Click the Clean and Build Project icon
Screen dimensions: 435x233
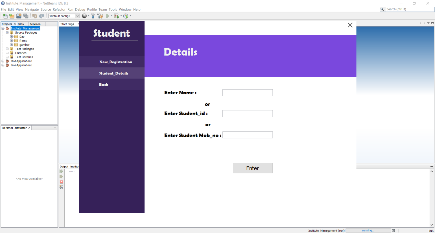[100, 16]
